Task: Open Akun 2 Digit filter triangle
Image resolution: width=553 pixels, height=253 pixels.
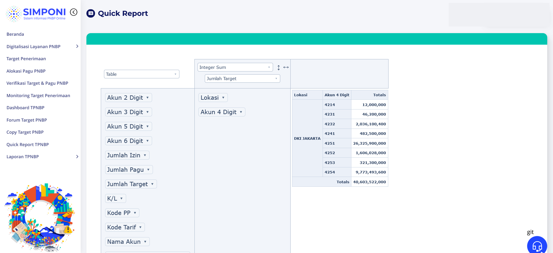Action: (147, 98)
